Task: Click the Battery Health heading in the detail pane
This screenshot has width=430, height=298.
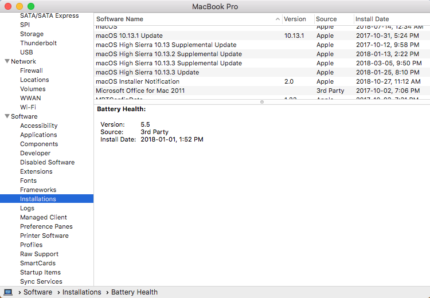Action: 121,109
